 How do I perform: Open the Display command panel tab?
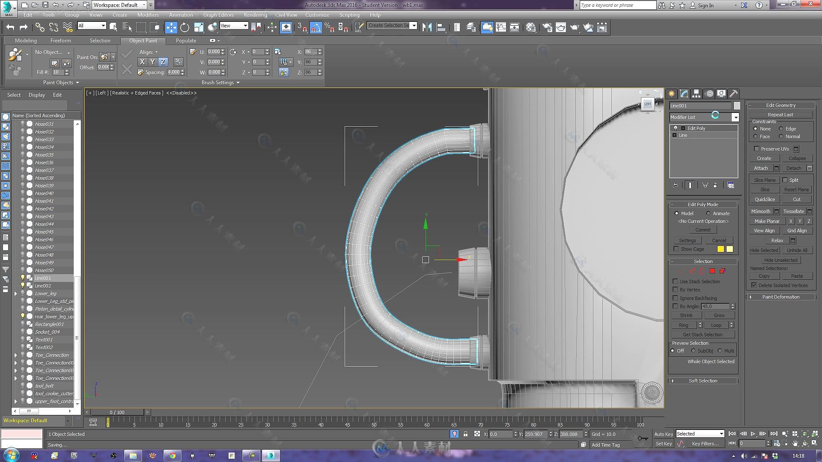click(721, 94)
